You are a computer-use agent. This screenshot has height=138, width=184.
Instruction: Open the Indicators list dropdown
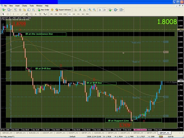click(x=110, y=10)
